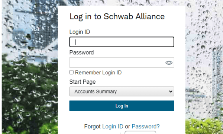The width and height of the screenshot is (223, 134).
Task: Click the Remember Login ID label text
Action: 98,73
